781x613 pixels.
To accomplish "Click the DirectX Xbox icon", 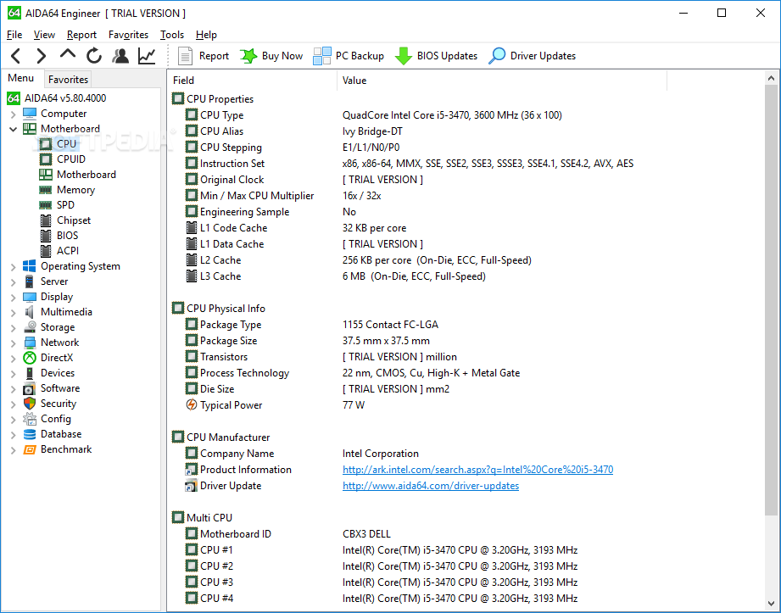I will tap(30, 358).
